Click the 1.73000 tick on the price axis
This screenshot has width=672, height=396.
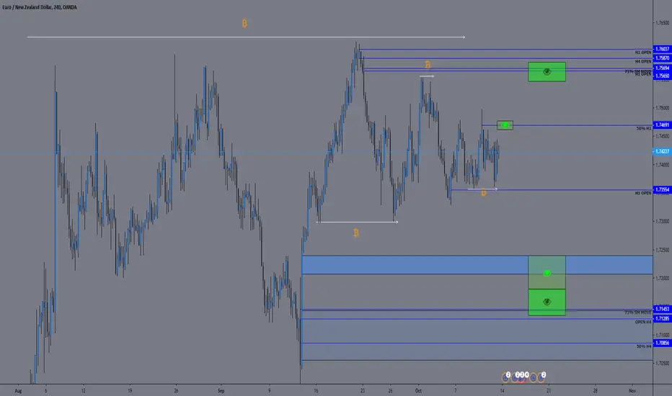pyautogui.click(x=662, y=221)
